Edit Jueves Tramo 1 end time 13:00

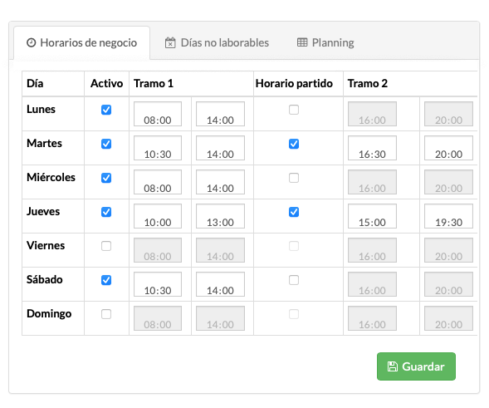(x=220, y=216)
